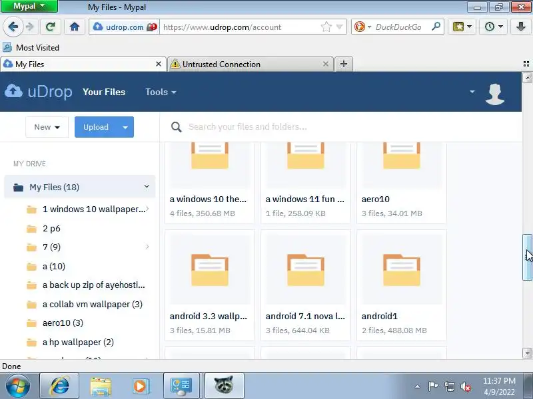Screen dimensions: 533x399
Task: Click the udrop.com site identity badge
Action: pos(124,27)
